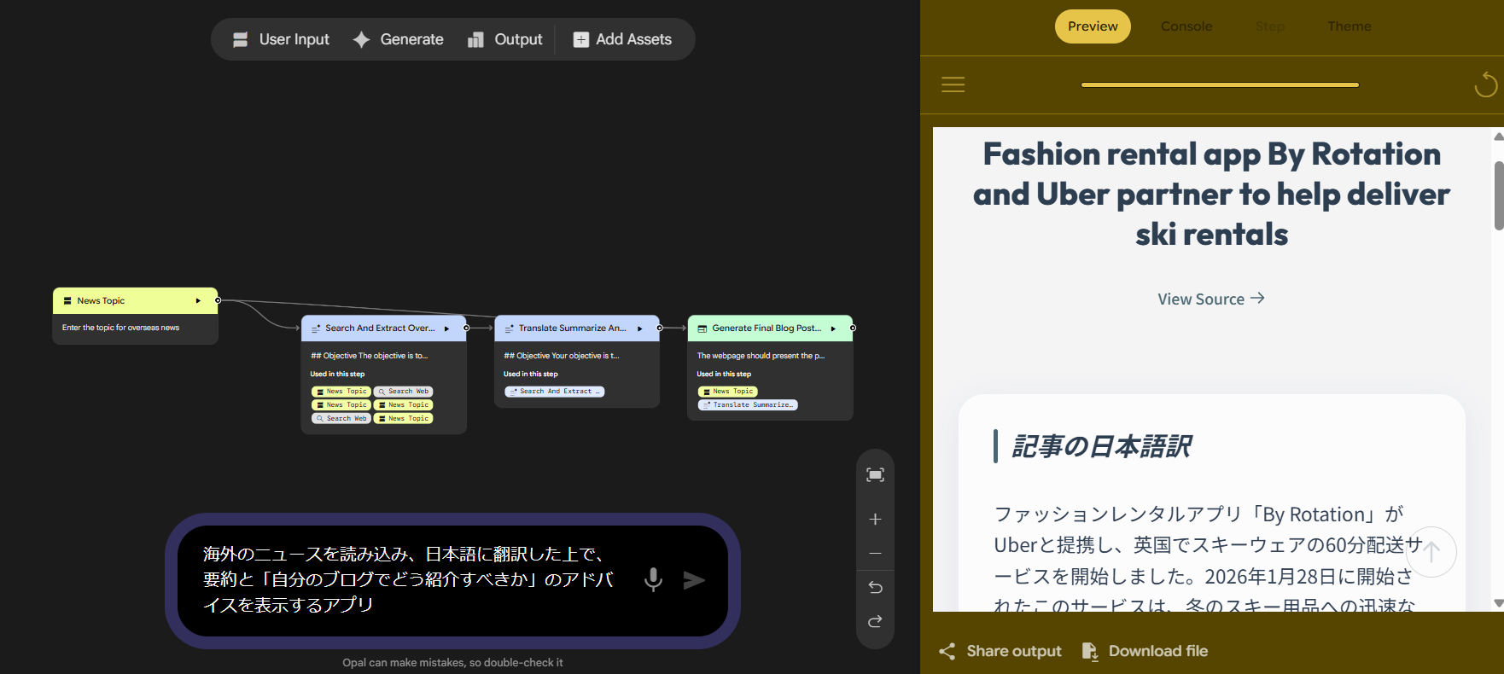This screenshot has height=674, width=1504.
Task: Add a User Input step
Action: pyautogui.click(x=281, y=39)
